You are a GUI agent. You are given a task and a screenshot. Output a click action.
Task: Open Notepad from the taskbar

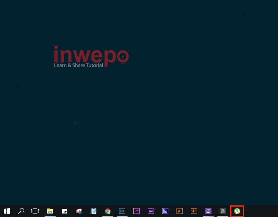pyautogui.click(x=93, y=211)
